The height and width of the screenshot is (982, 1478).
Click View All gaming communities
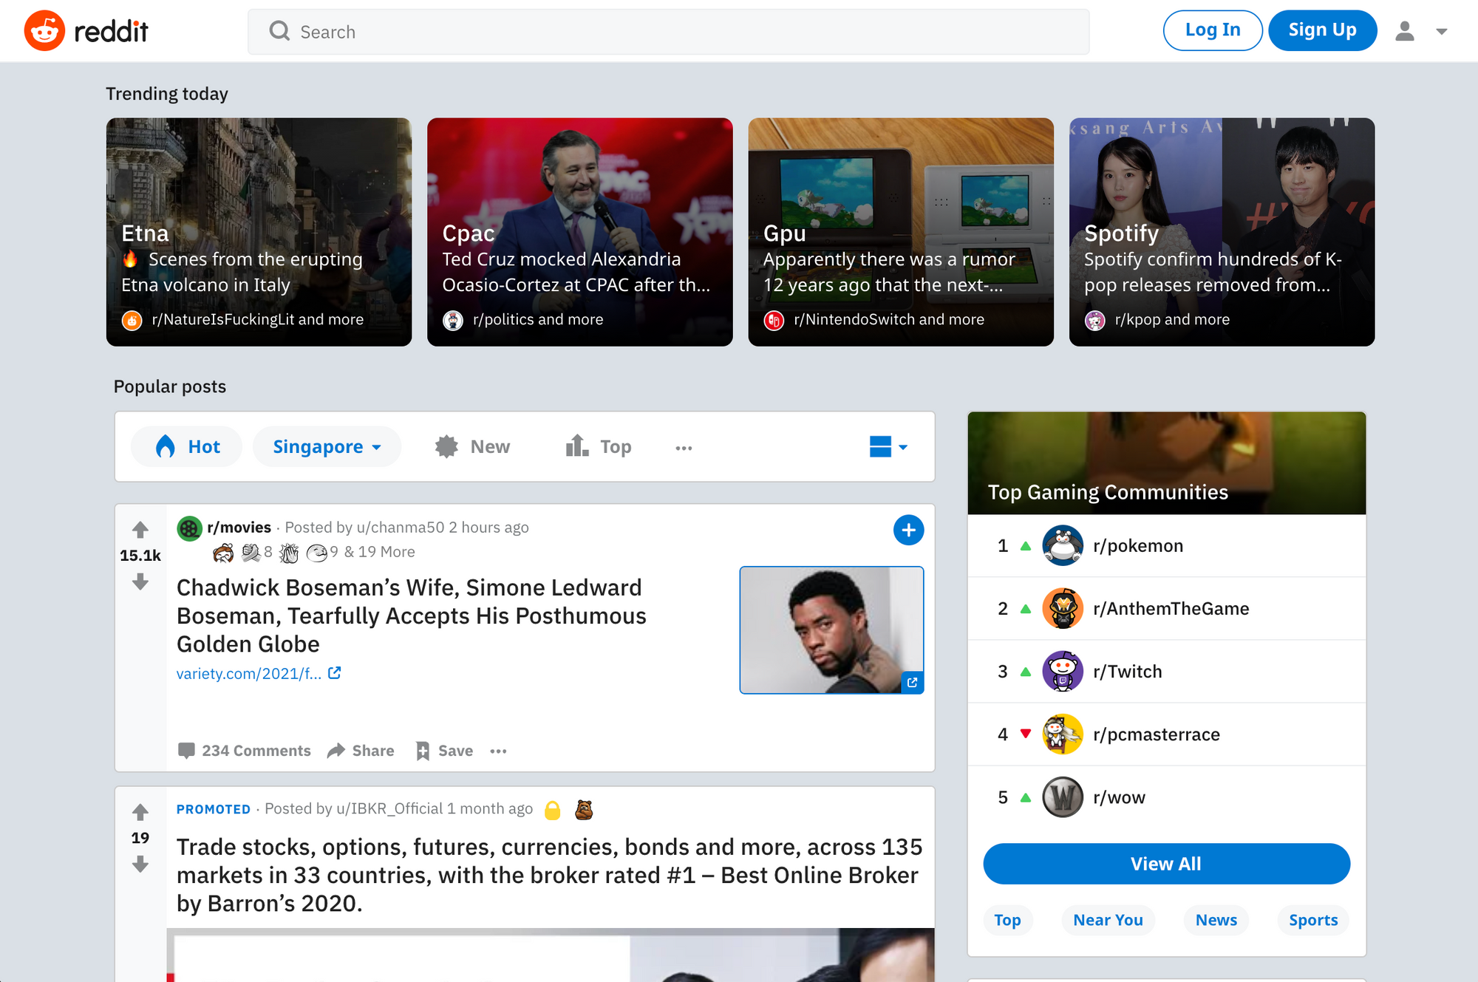[1166, 863]
